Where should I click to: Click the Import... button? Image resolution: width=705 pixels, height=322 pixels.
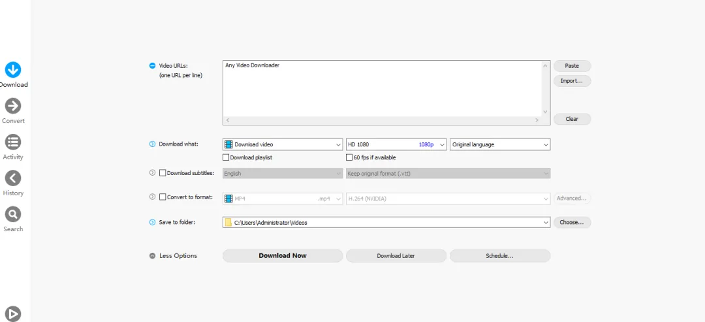pyautogui.click(x=572, y=81)
